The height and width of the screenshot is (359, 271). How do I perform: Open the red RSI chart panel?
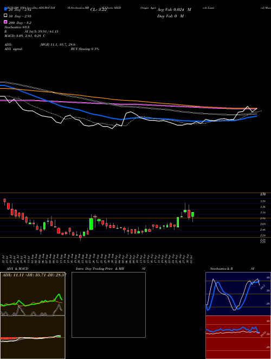[238, 337]
